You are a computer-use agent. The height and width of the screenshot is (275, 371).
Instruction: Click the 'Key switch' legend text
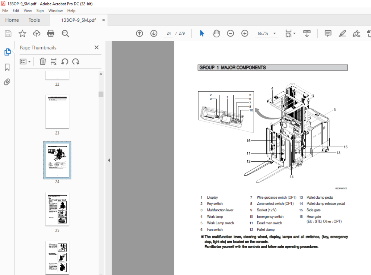[x=214, y=204]
